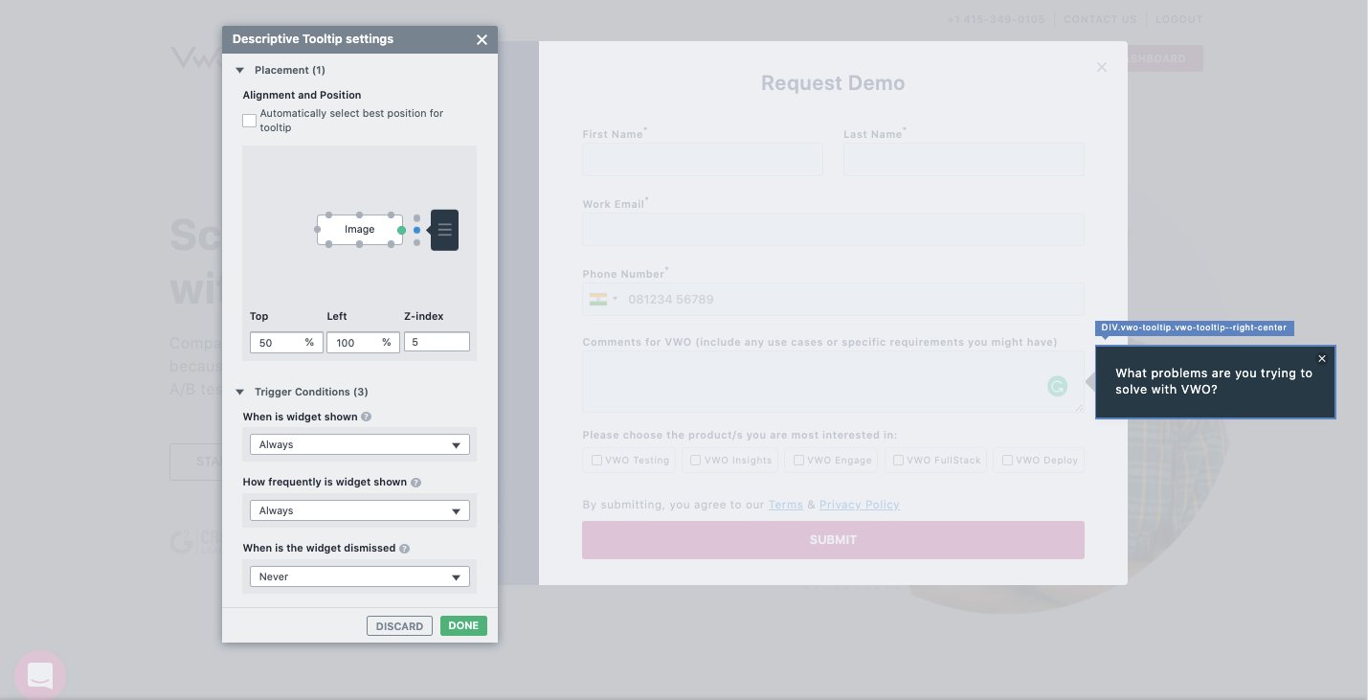The width and height of the screenshot is (1368, 700).
Task: Focus the Work Email field
Action: point(833,229)
